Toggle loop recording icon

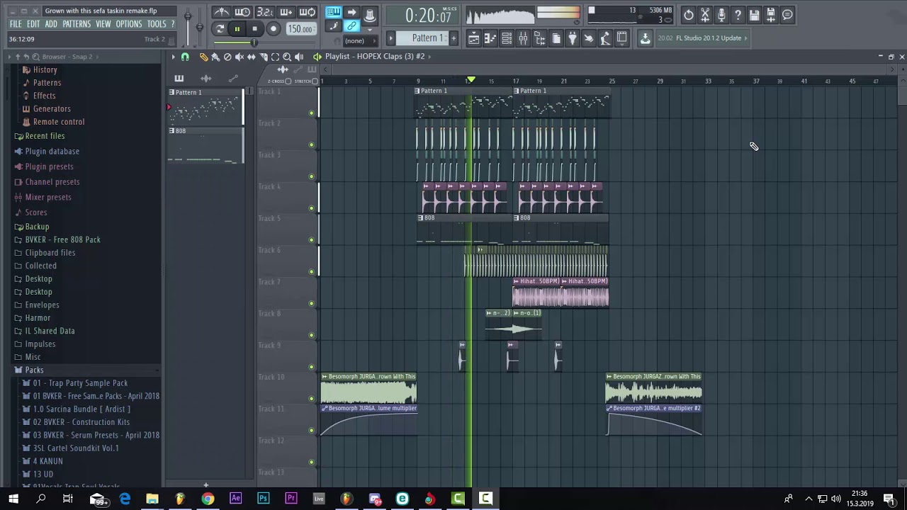point(307,12)
